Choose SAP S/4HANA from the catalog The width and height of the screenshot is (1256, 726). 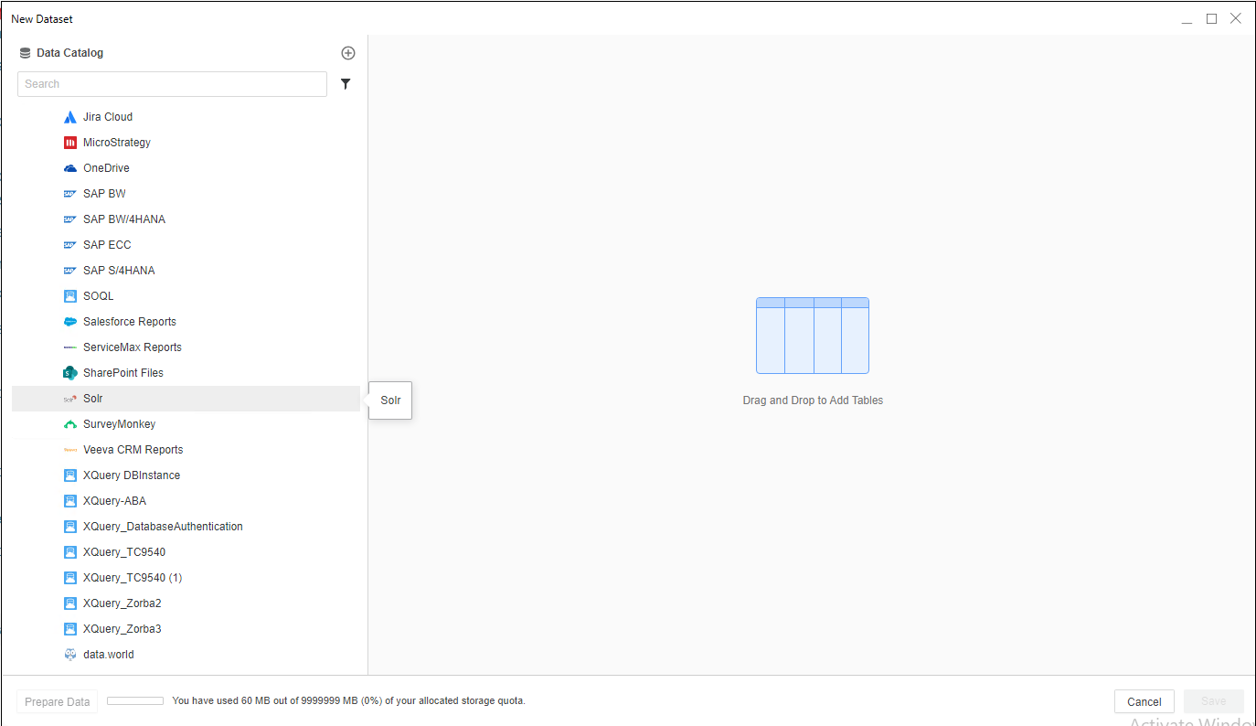coord(186,271)
